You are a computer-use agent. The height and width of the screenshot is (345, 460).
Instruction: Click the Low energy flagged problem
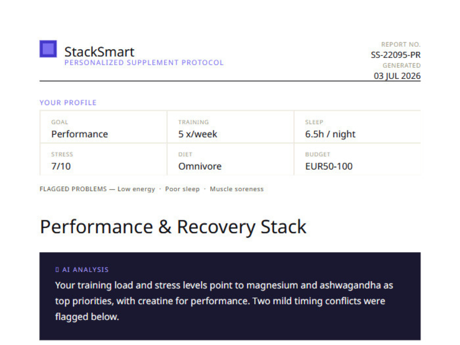point(136,189)
